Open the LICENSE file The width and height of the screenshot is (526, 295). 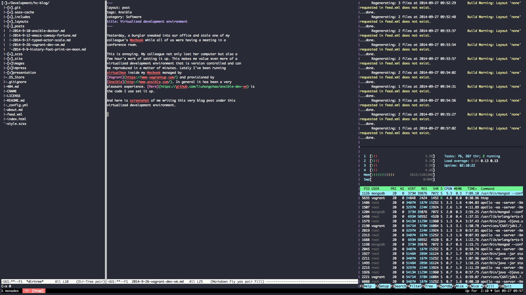14,96
